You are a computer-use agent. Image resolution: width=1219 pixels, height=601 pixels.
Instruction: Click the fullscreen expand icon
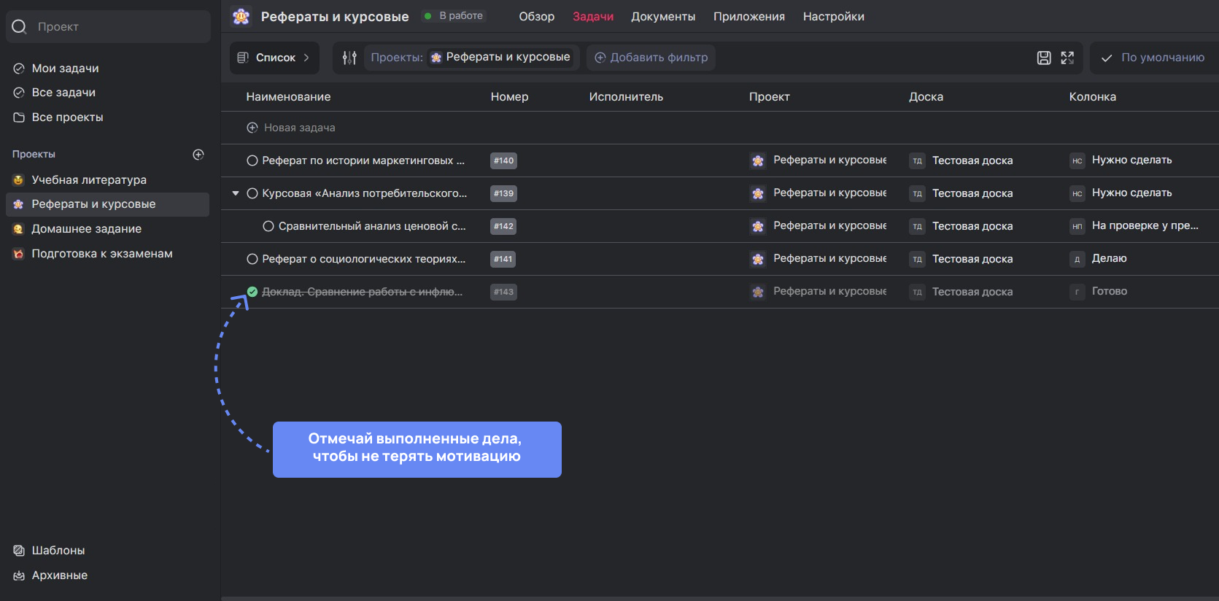pos(1067,58)
